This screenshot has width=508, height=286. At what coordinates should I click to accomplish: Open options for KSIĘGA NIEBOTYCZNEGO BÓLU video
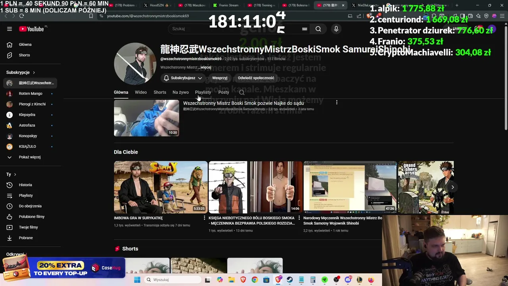pos(299,218)
